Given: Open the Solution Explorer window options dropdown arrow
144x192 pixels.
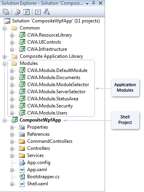Looking at the screenshot, I should [87, 4].
